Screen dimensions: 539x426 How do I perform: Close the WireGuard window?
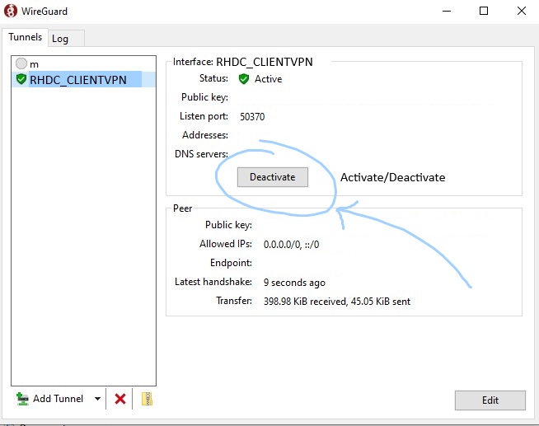[522, 11]
